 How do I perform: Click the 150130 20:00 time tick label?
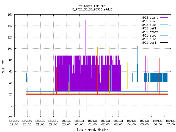click(x=27, y=123)
